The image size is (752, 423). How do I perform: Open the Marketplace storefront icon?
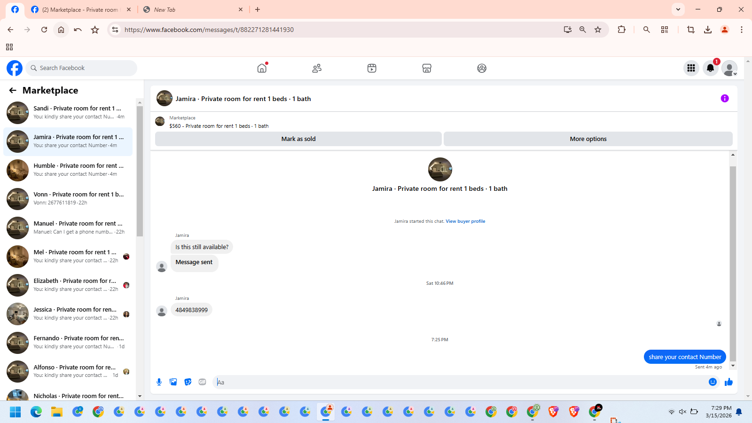pos(427,68)
